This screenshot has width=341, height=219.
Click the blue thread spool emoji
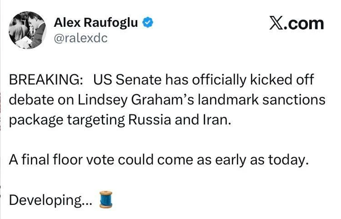(x=106, y=199)
